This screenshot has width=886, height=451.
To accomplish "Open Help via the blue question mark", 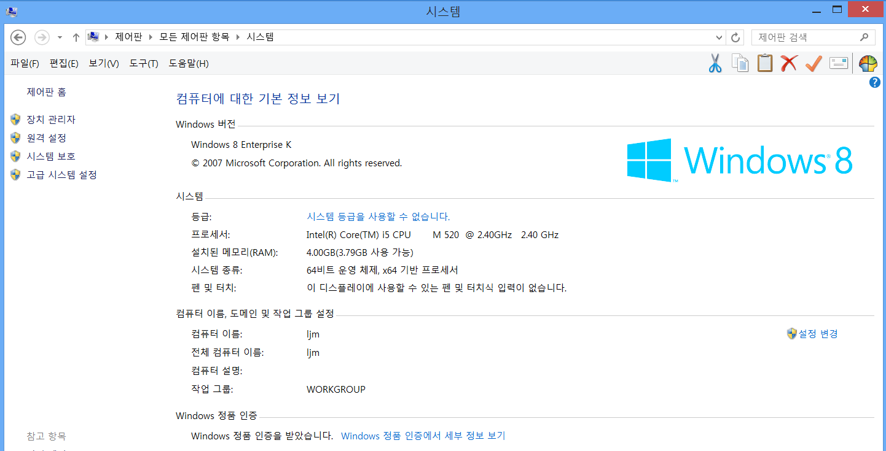I will click(875, 82).
